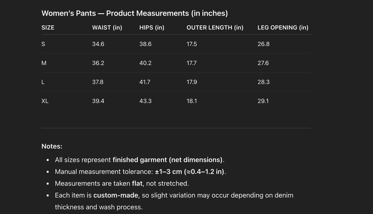The image size is (373, 214).
Task: Click the 43.3 hips value
Action: click(145, 101)
